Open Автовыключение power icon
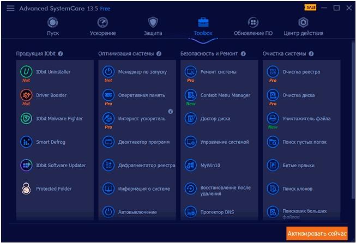 click(108, 212)
